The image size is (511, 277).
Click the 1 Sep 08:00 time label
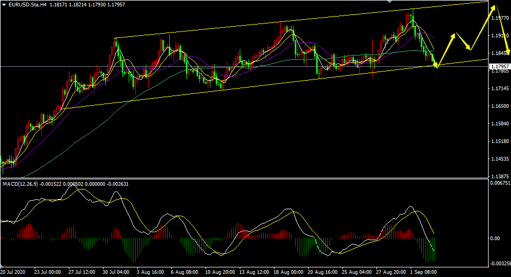(x=423, y=272)
